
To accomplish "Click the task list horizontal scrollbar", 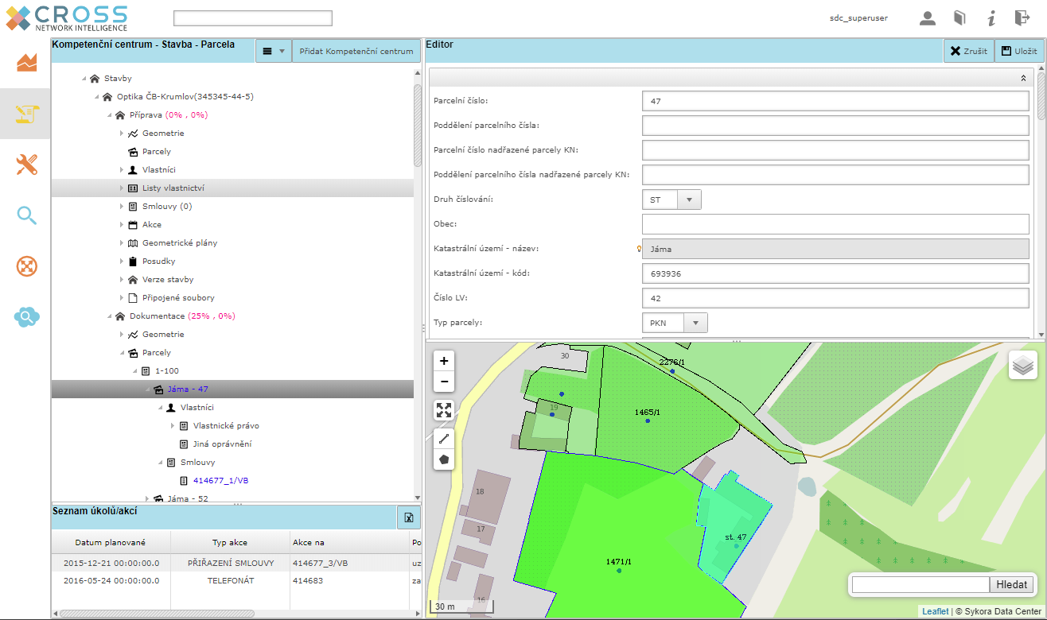I will [158, 614].
